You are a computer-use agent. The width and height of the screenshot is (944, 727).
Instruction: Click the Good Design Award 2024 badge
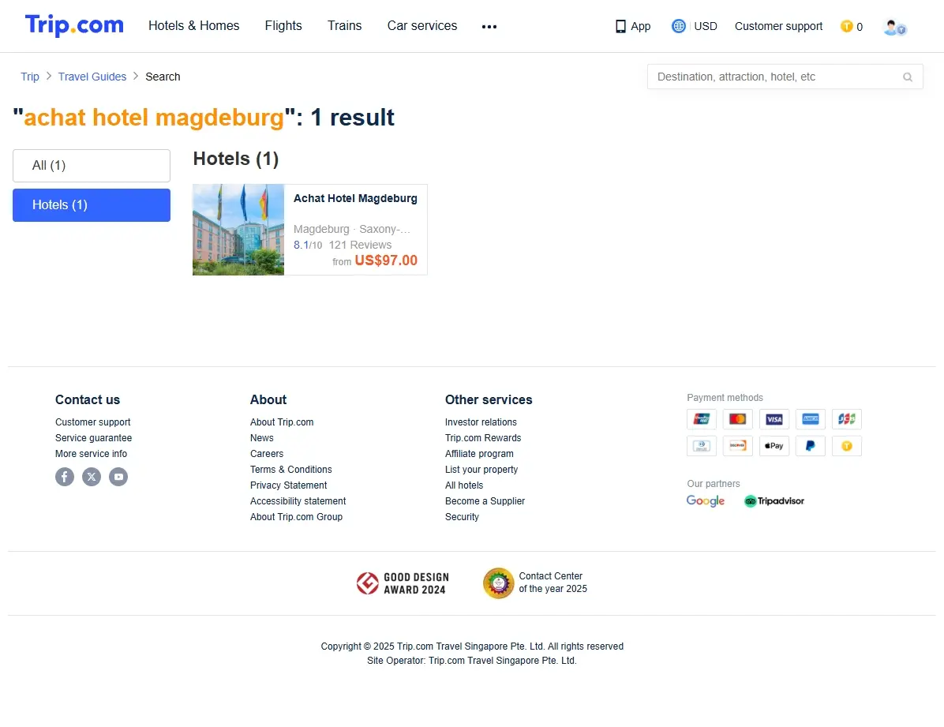pos(403,583)
